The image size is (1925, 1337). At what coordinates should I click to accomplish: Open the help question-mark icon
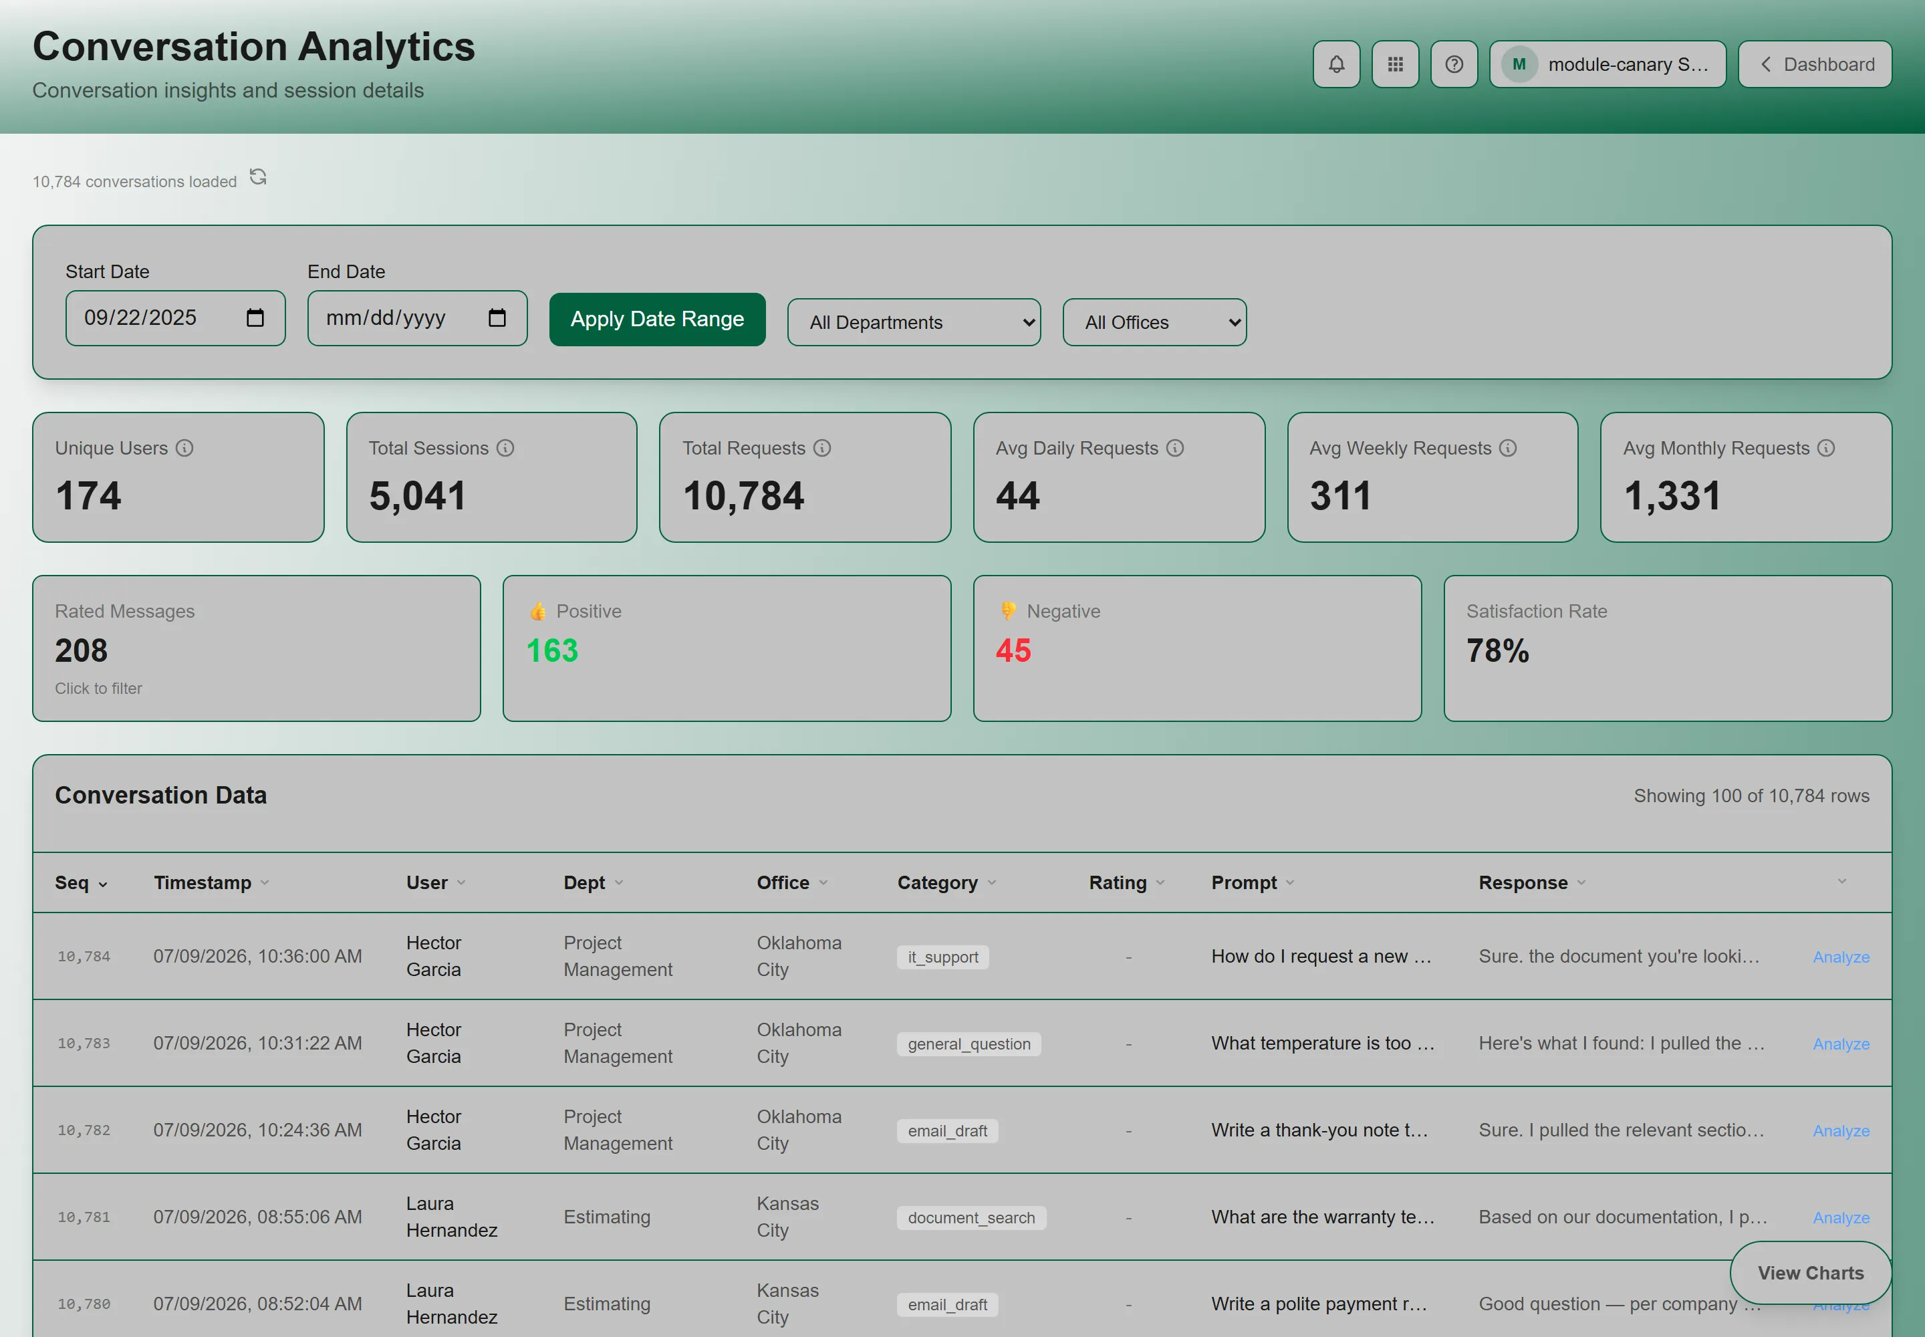point(1453,64)
